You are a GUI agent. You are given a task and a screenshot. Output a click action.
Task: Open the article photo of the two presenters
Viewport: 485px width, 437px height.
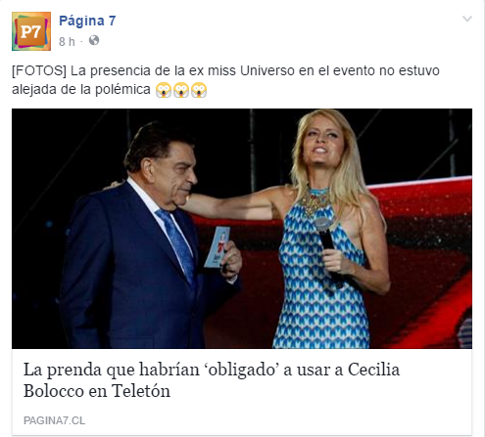242,229
